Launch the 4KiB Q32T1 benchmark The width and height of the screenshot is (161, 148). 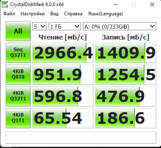(x=18, y=96)
